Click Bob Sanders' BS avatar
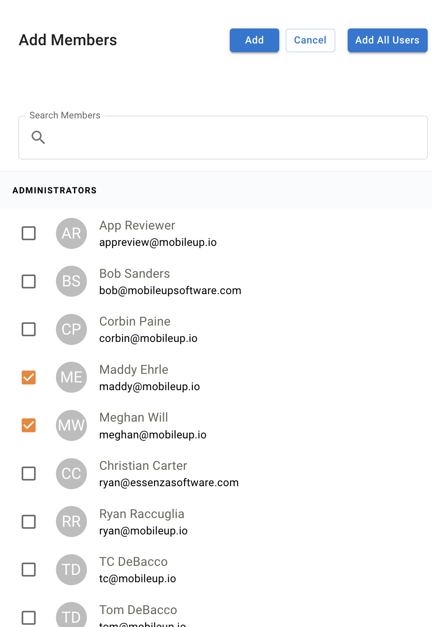The height and width of the screenshot is (627, 432). point(71,281)
